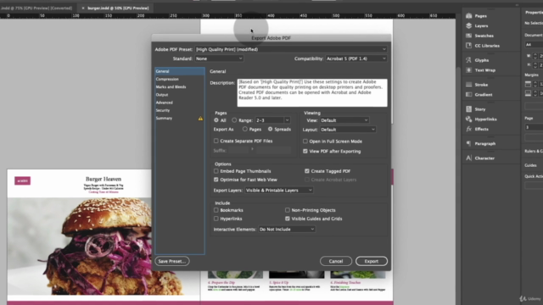Open the Character panel icon

click(x=469, y=158)
